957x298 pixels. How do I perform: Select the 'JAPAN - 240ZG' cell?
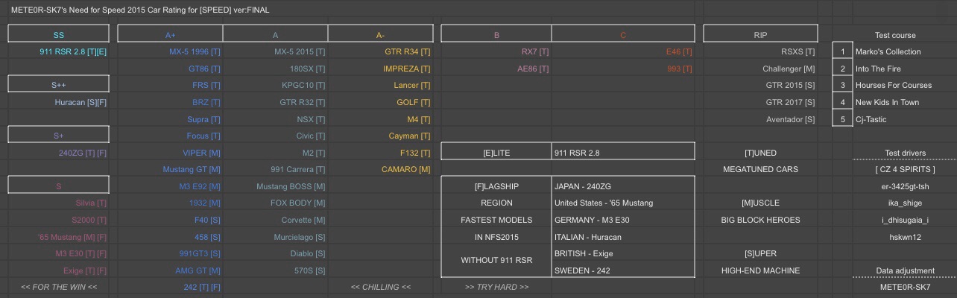(623, 186)
